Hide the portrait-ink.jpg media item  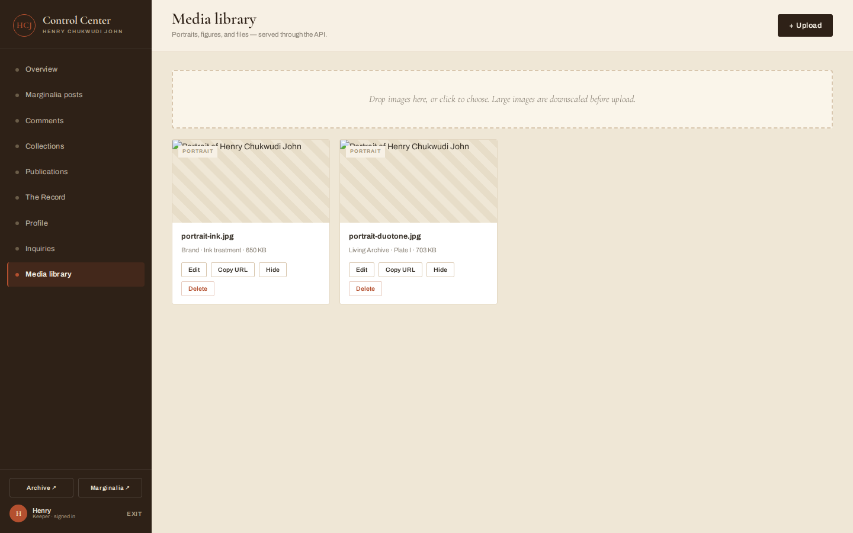point(272,270)
